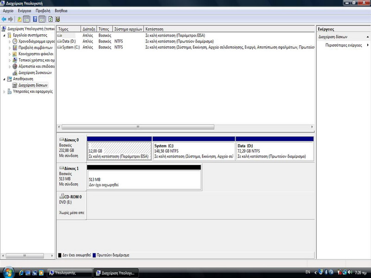The height and width of the screenshot is (278, 371).
Task: Click the disk settings toolbar icon
Action: 57,19
